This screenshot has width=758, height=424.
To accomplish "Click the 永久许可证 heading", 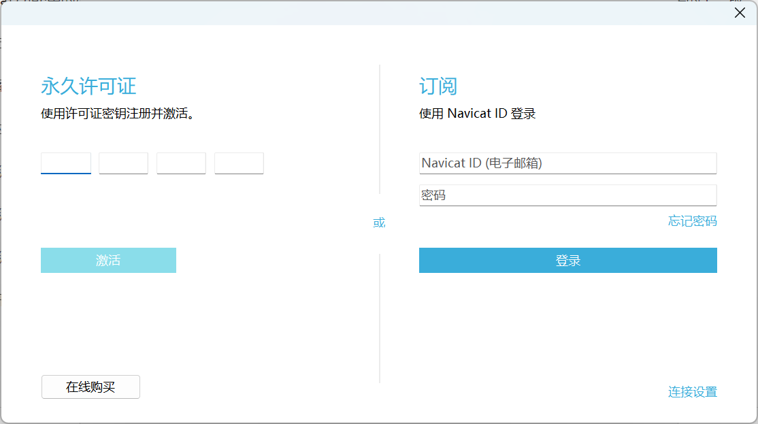I will click(88, 86).
